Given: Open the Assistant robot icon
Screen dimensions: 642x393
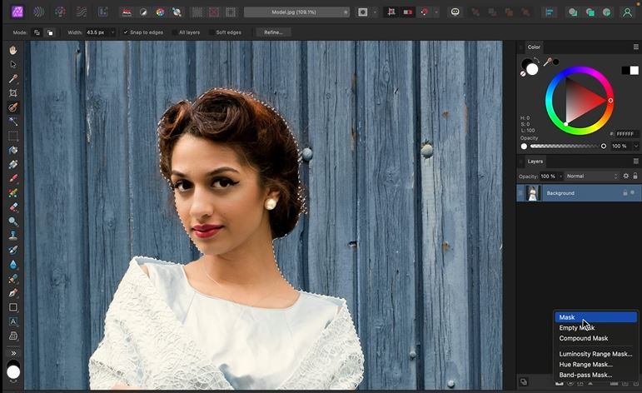Looking at the screenshot, I should (455, 12).
